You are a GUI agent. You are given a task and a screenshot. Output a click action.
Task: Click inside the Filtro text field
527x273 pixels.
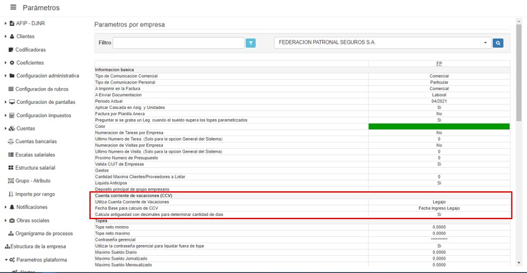(178, 43)
